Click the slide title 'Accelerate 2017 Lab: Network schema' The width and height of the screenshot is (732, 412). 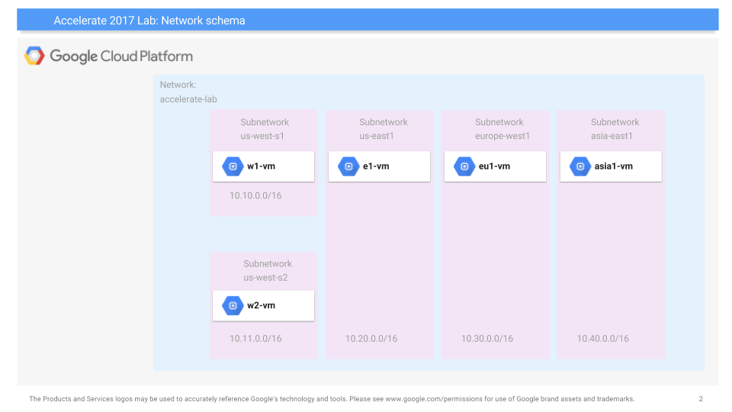point(149,21)
